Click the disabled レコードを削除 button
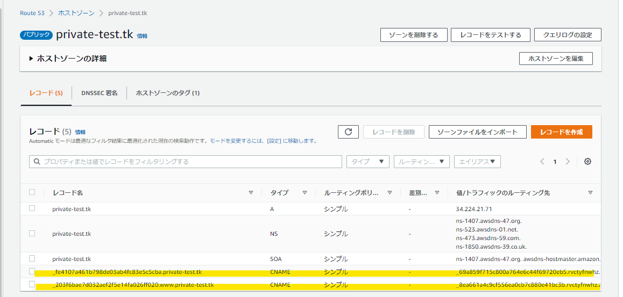Screen dimensions: 623x297 tap(394, 132)
